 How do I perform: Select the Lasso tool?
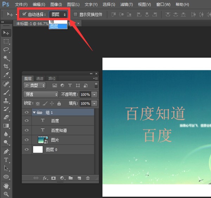tap(6, 49)
